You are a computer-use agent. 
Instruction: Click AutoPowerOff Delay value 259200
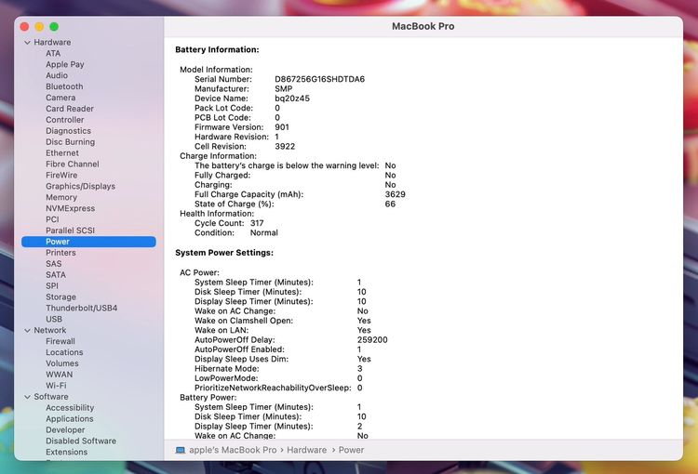(x=372, y=340)
